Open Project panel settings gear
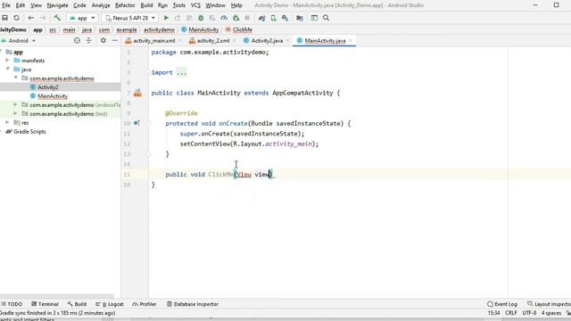 pyautogui.click(x=103, y=41)
